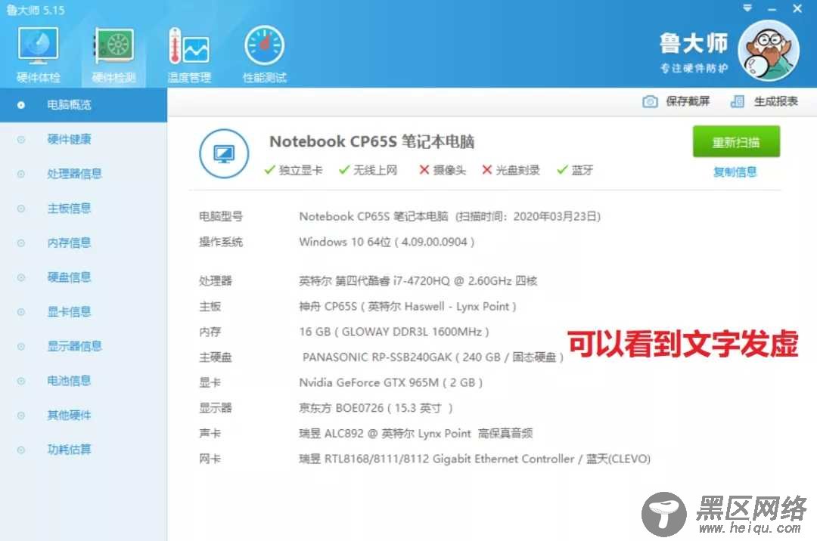This screenshot has width=817, height=541.
Task: Click the PANASONIC RP-SSB240GAK disk value
Action: click(x=433, y=357)
